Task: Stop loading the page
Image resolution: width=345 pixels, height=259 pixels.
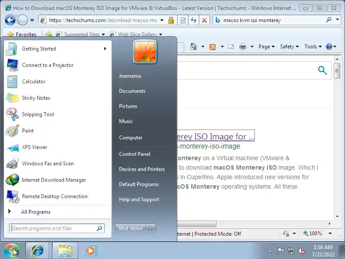Action: [x=204, y=20]
